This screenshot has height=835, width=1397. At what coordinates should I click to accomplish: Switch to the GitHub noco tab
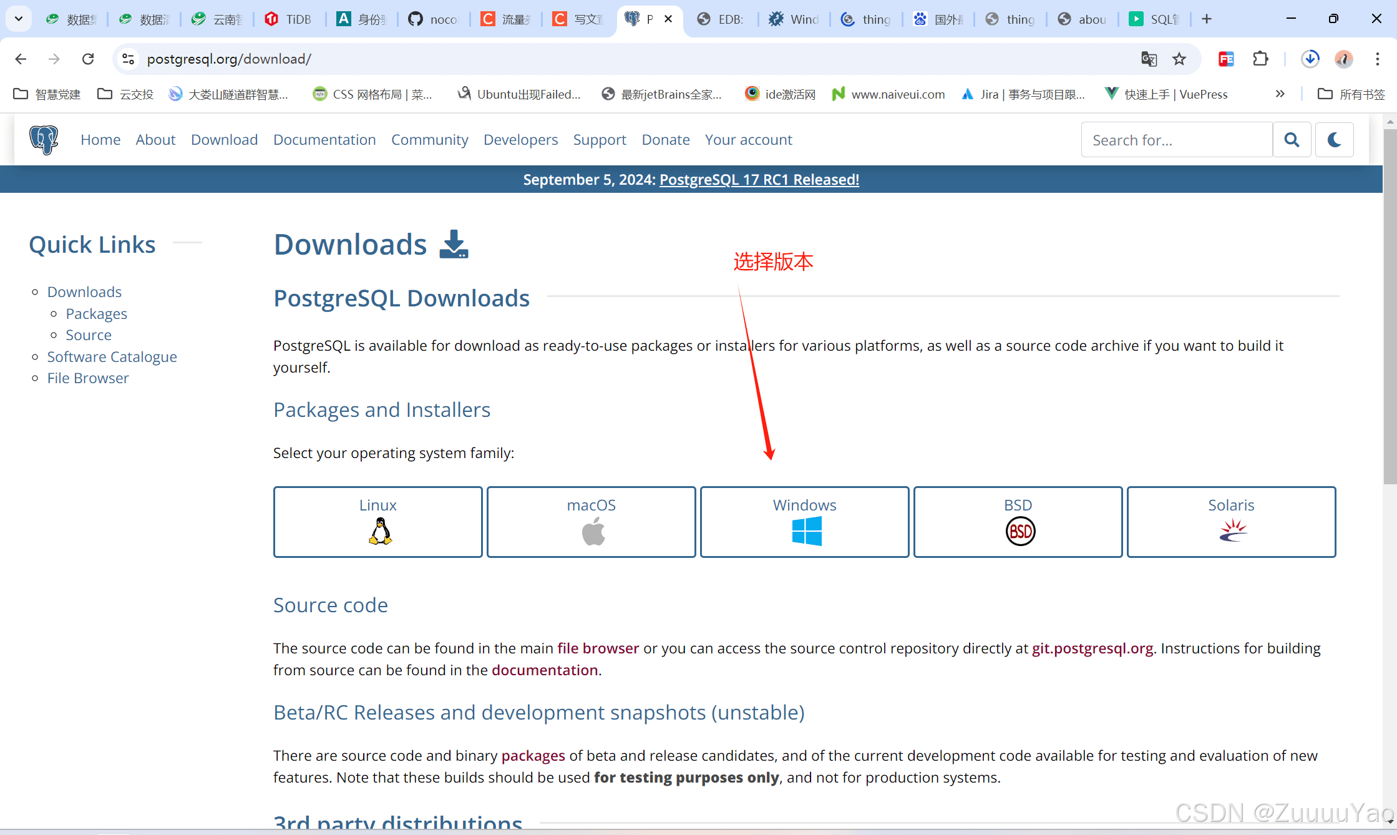tap(434, 19)
